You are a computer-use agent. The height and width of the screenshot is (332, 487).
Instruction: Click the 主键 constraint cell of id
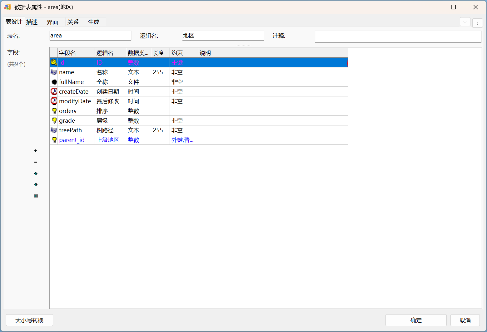184,62
